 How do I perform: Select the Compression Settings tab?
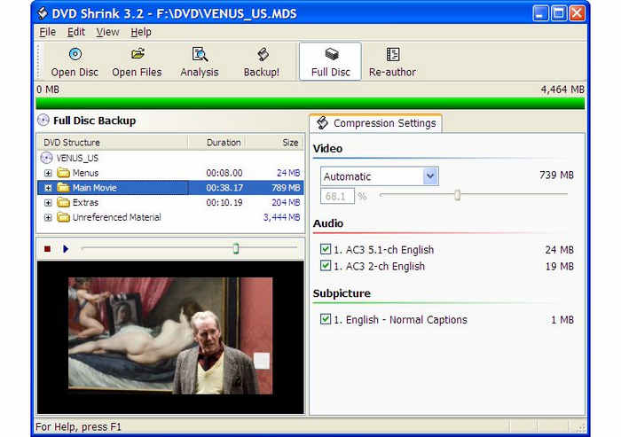click(x=376, y=123)
